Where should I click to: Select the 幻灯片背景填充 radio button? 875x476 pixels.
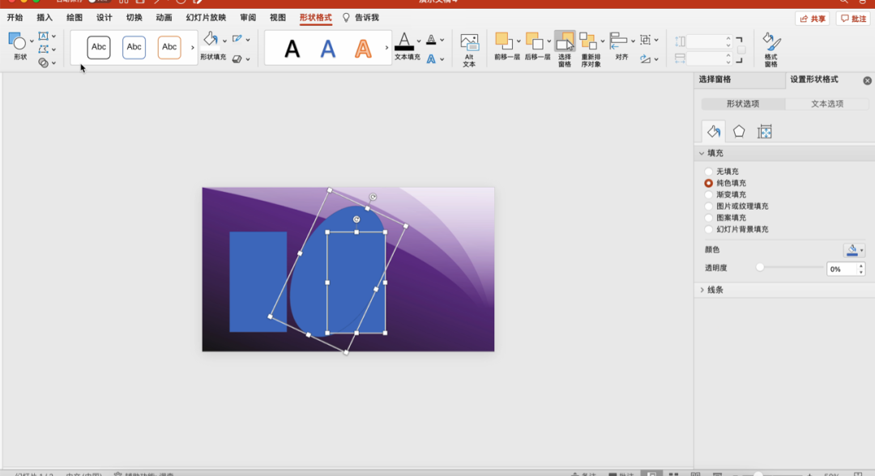(x=709, y=229)
